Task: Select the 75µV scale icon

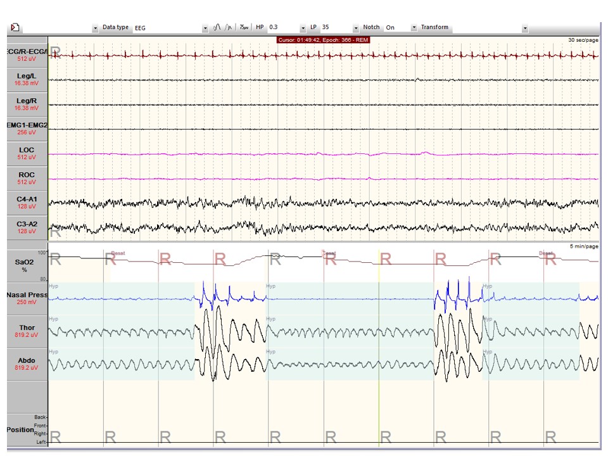Action: click(x=243, y=27)
